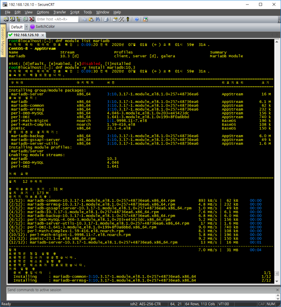281x307 pixels.
Task: Click the Connect session toolbar icon
Action: (x=6, y=19)
